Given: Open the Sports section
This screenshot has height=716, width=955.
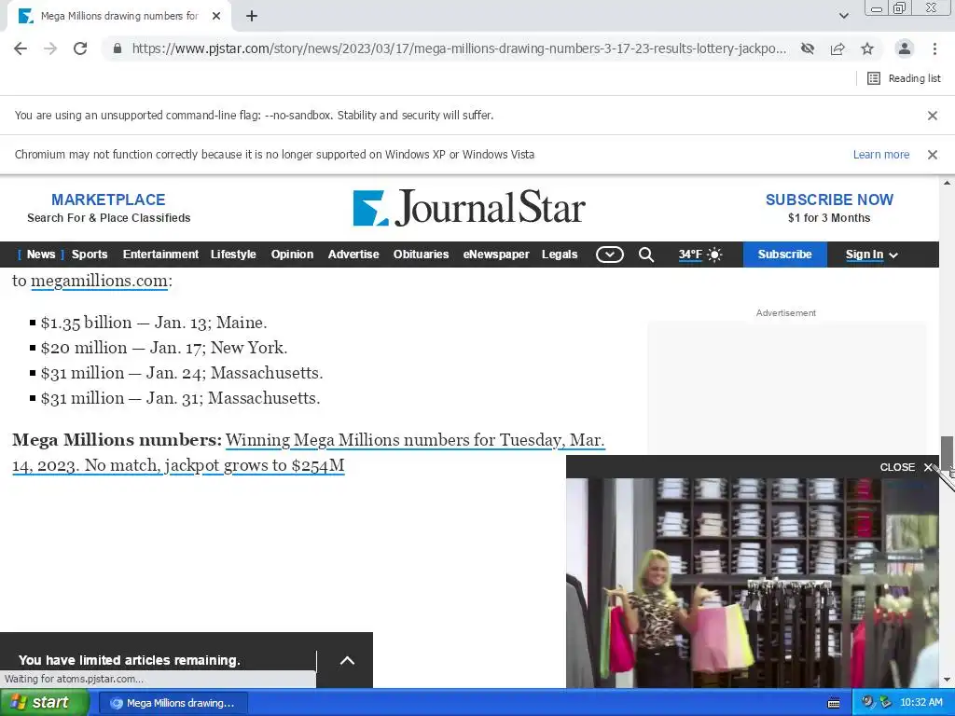Looking at the screenshot, I should click(90, 255).
